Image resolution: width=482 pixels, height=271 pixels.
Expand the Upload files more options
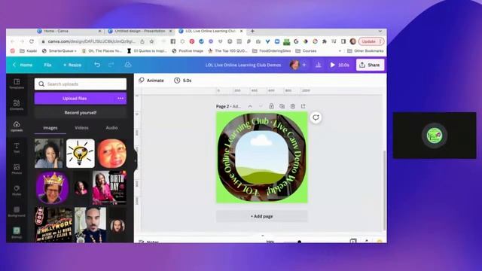120,99
